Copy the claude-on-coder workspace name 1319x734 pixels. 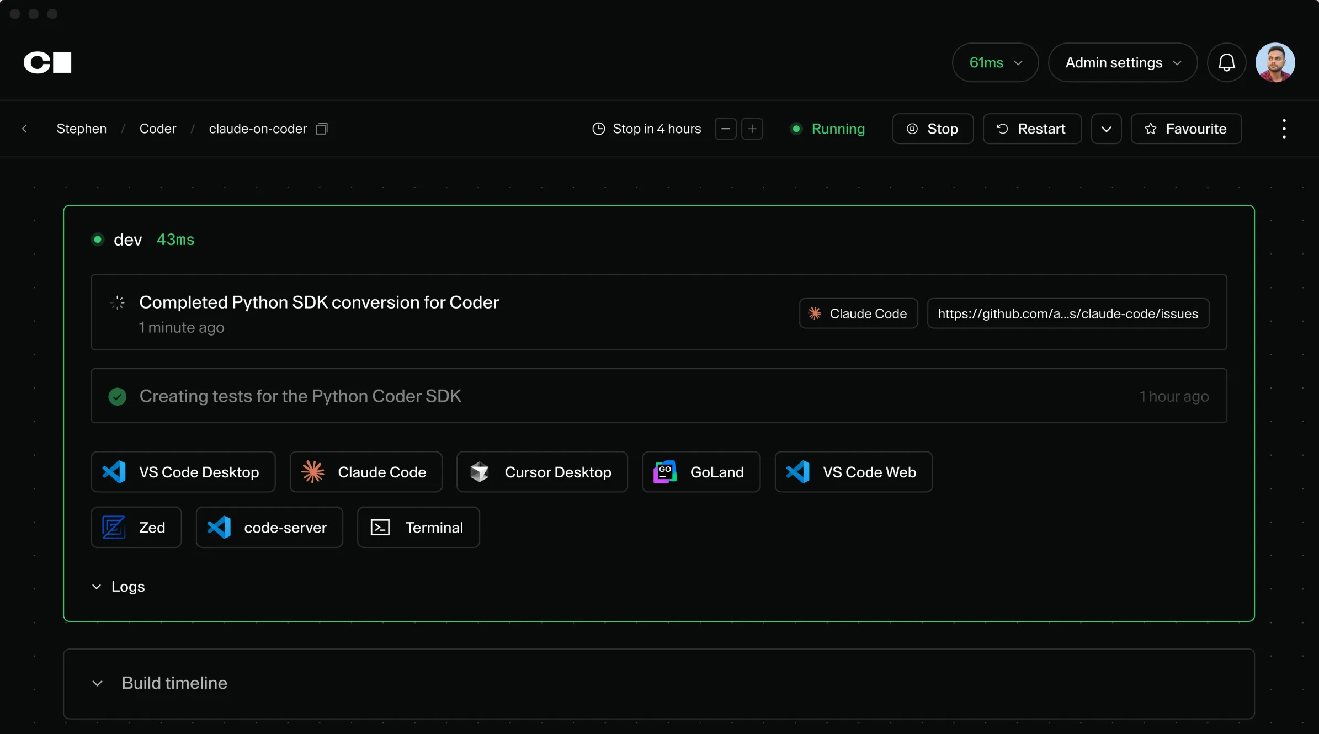(x=322, y=129)
